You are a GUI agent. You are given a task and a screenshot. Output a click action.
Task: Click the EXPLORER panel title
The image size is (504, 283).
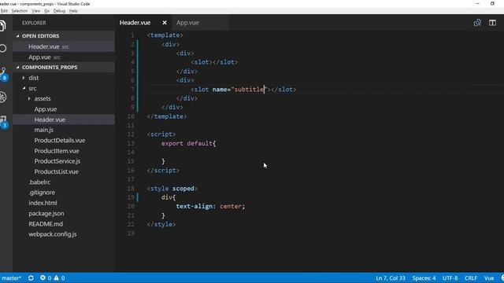[34, 23]
